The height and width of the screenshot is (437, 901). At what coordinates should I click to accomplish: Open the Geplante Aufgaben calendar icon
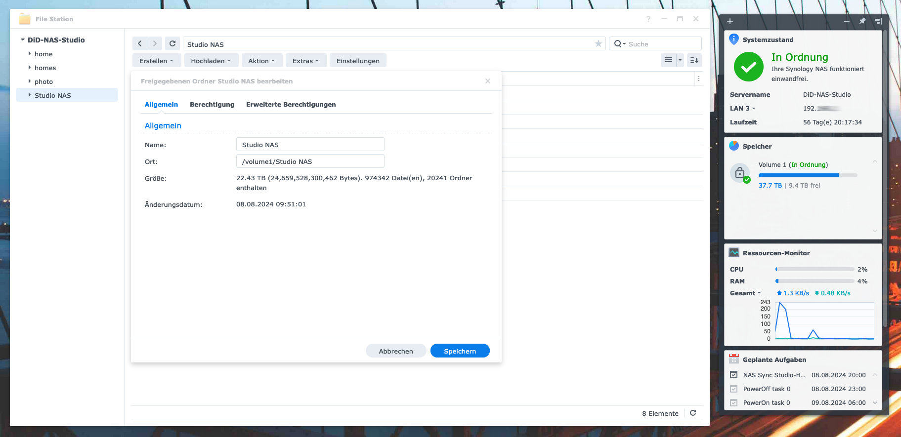click(734, 359)
